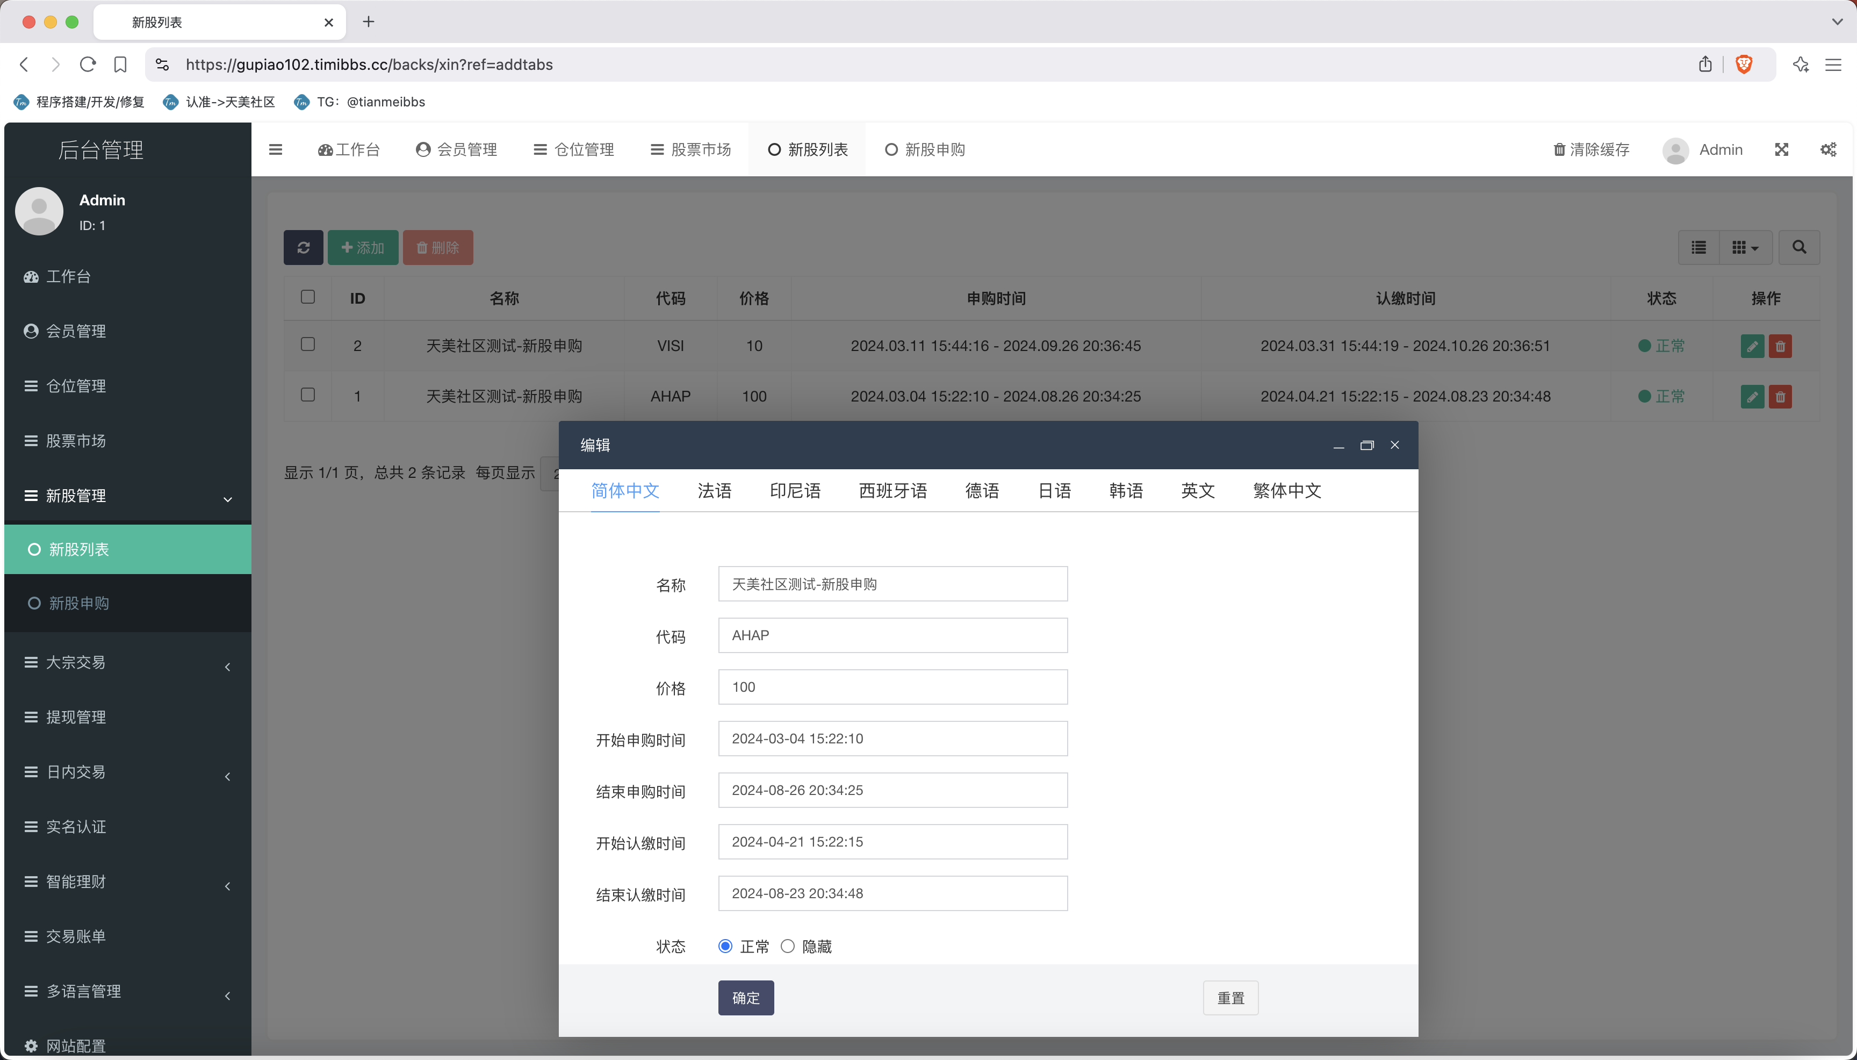
Task: Open the browser hamburger menu
Action: 1833,65
